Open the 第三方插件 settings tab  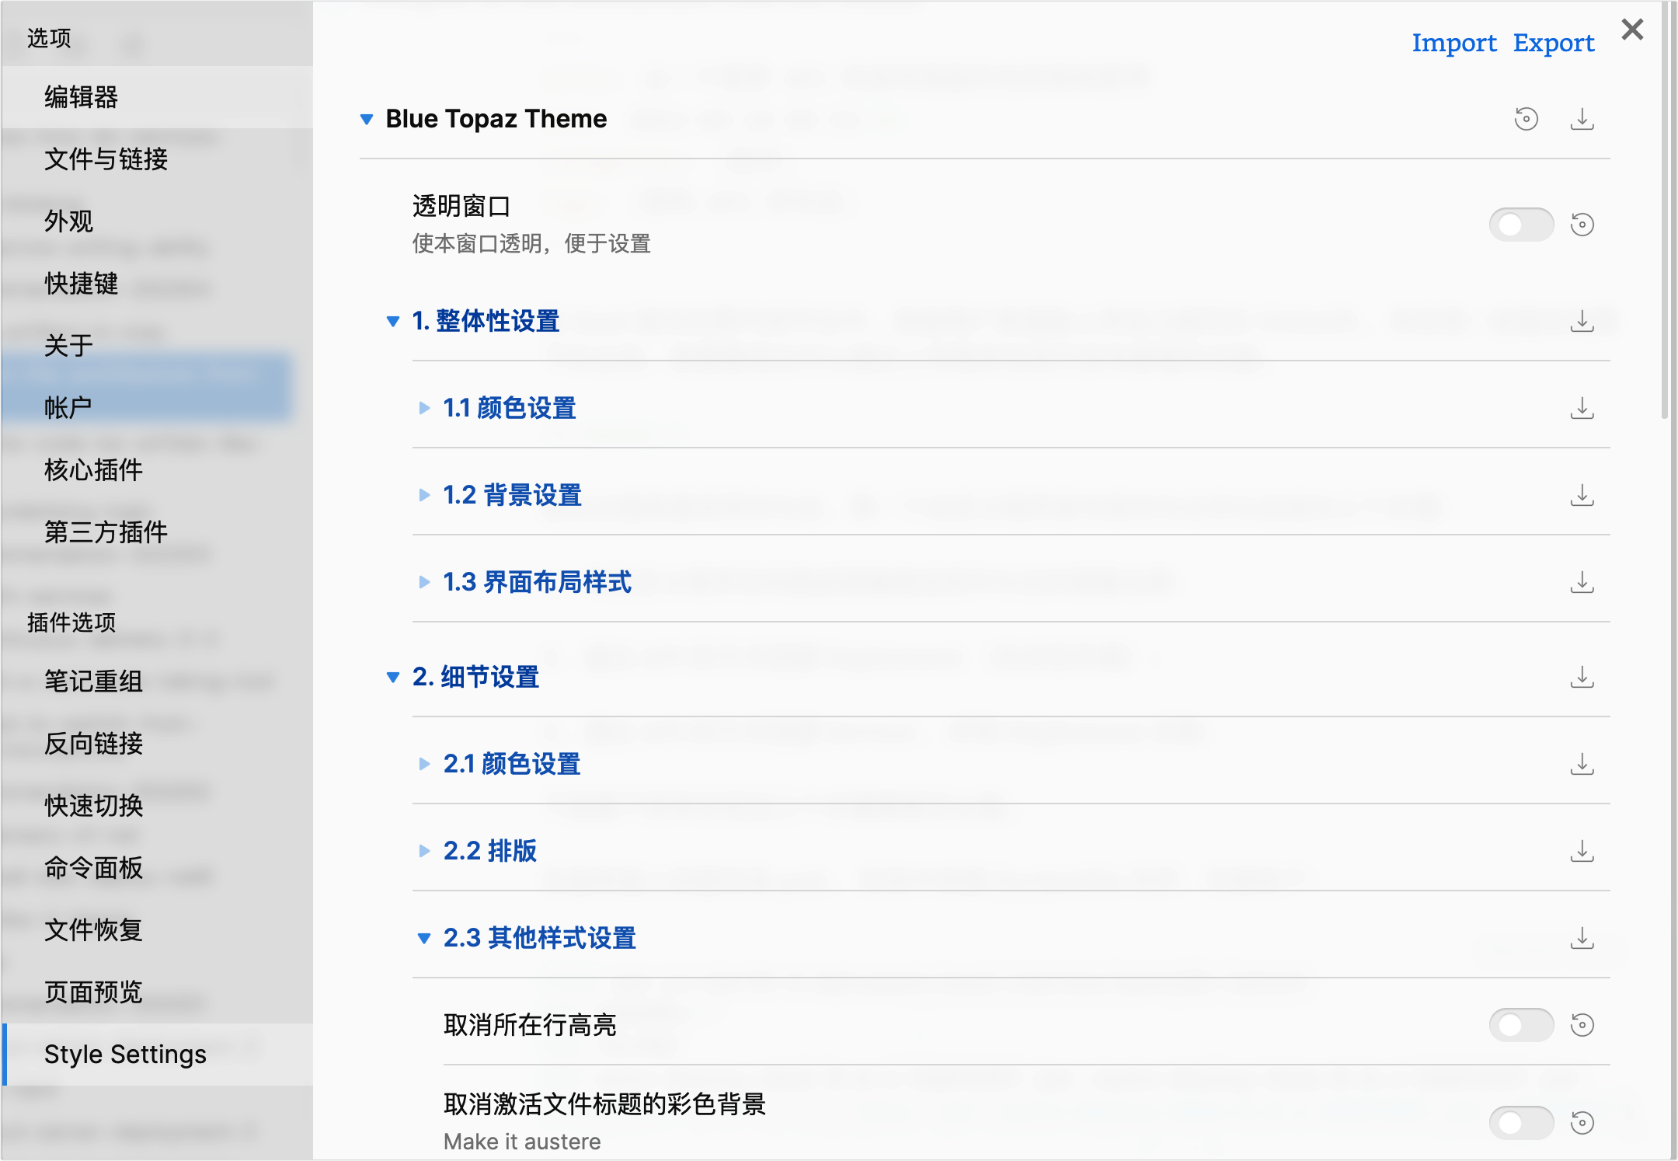pyautogui.click(x=106, y=532)
